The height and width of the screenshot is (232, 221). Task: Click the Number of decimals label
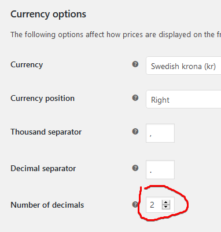(47, 205)
